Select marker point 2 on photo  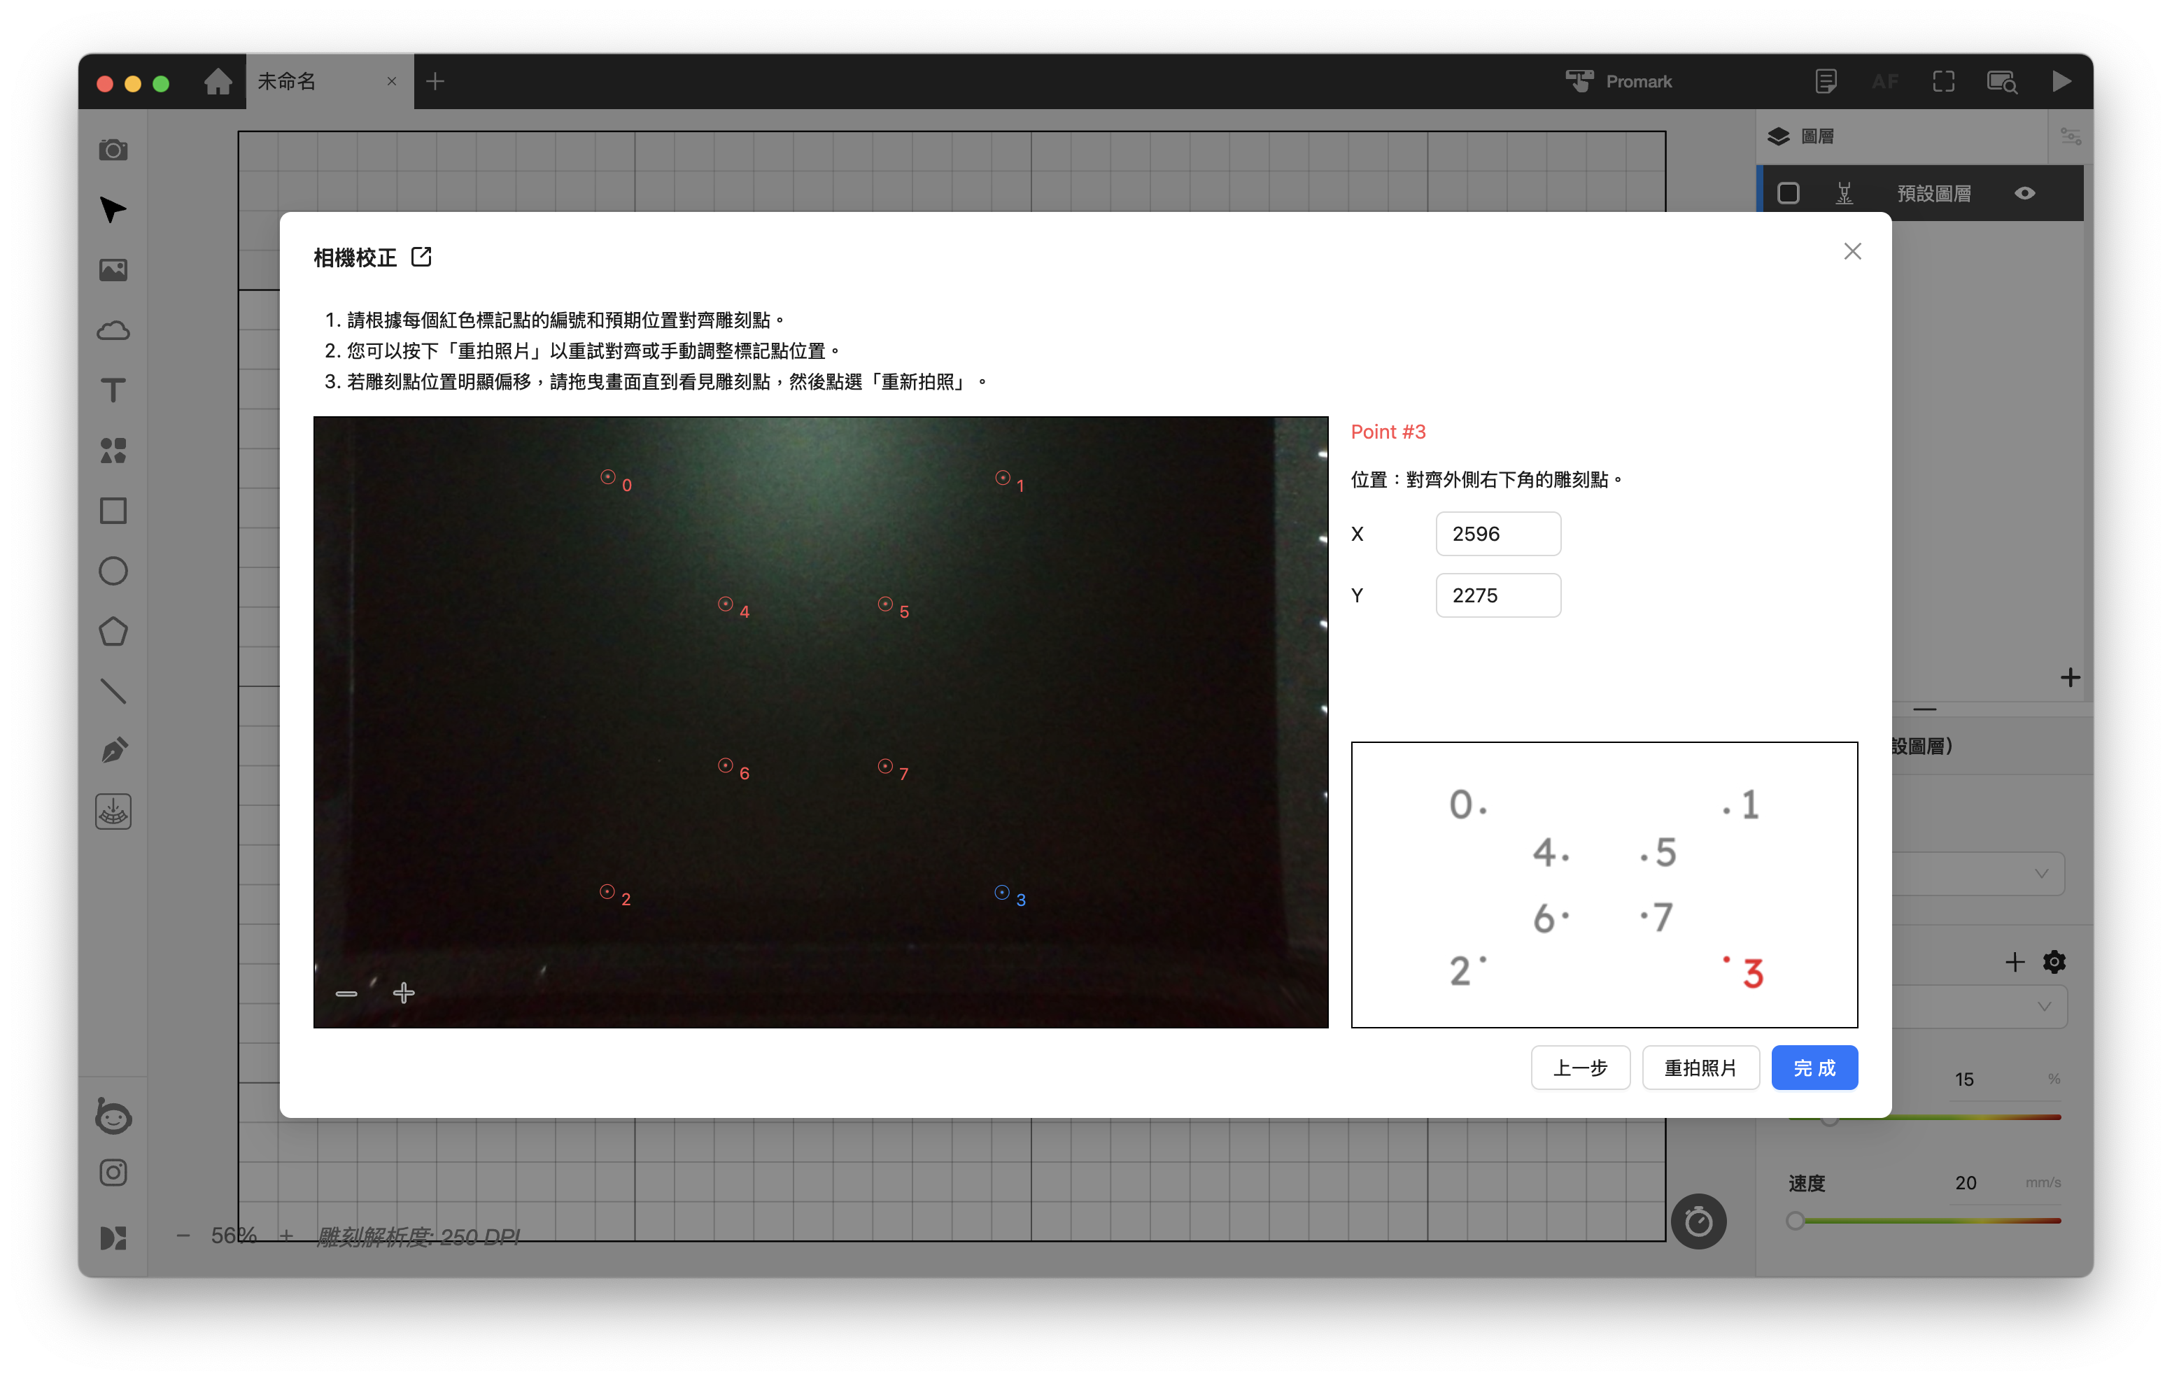(x=607, y=891)
